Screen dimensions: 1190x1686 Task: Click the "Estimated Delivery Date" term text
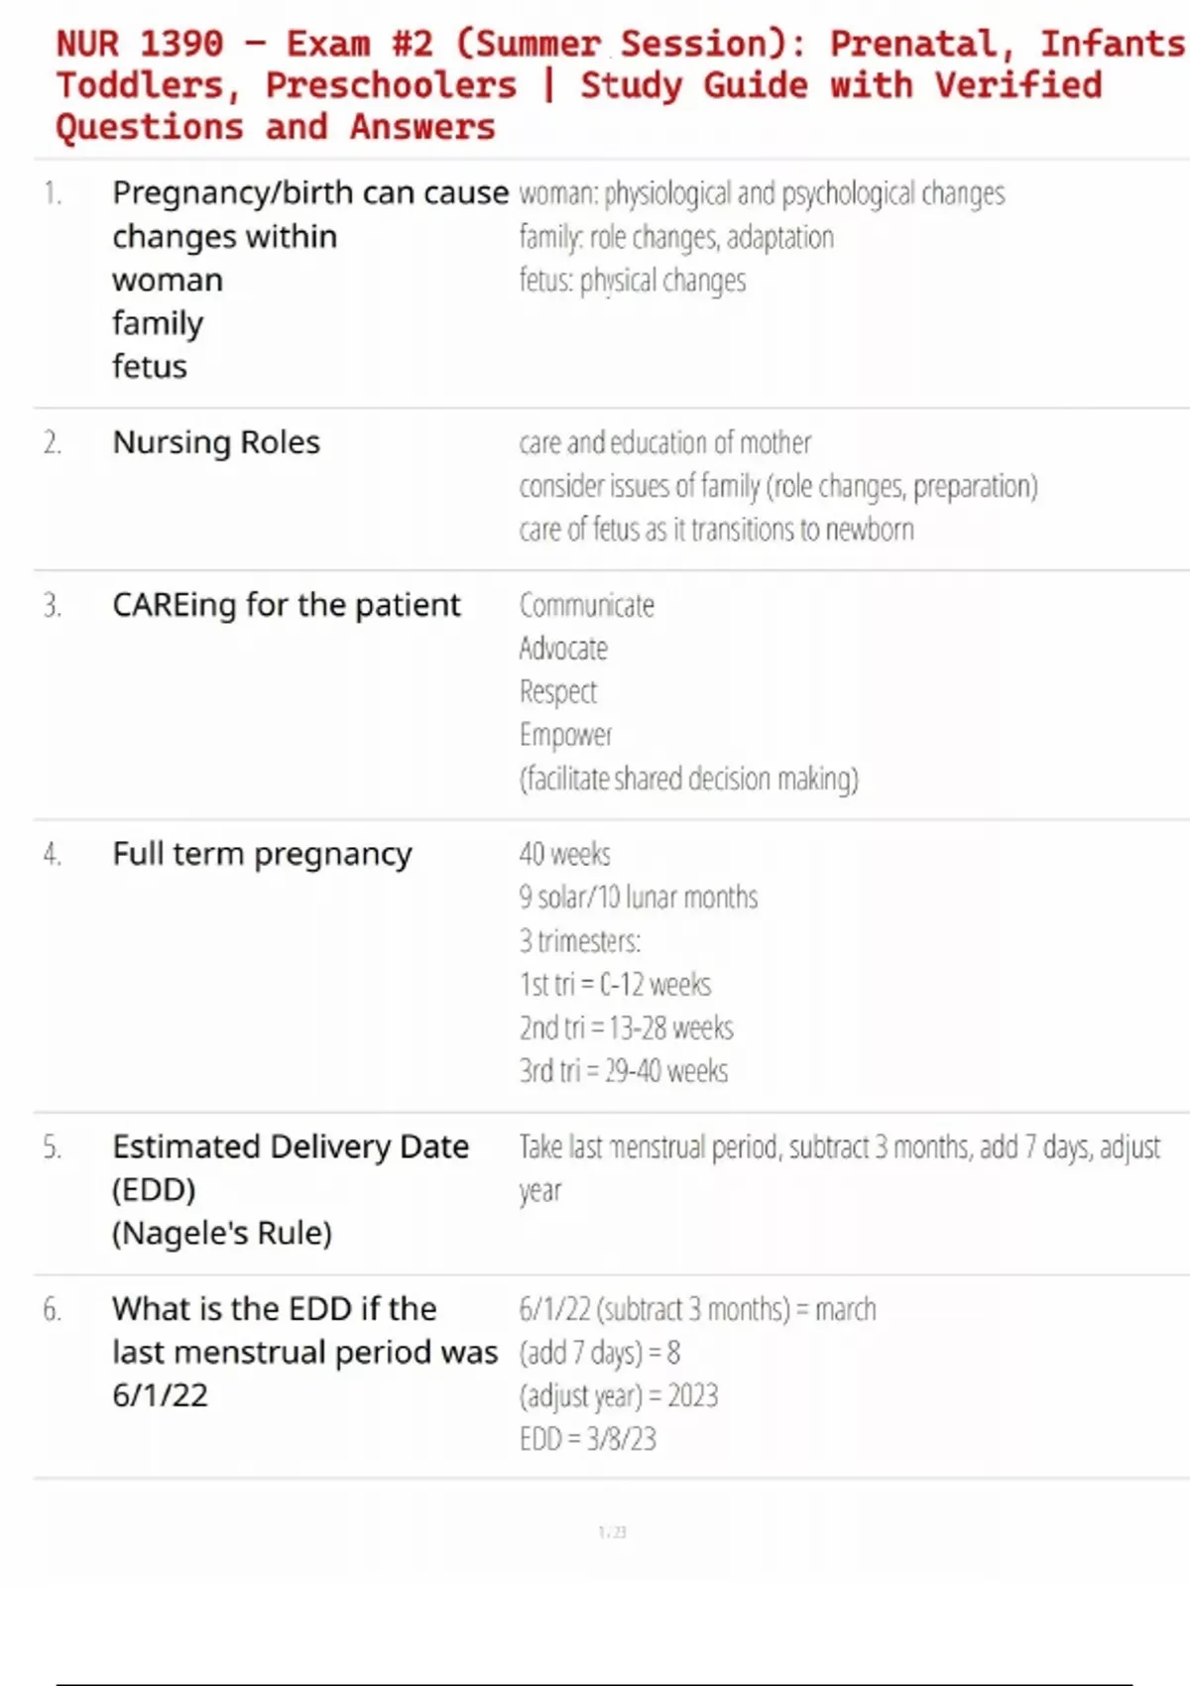(x=291, y=1146)
